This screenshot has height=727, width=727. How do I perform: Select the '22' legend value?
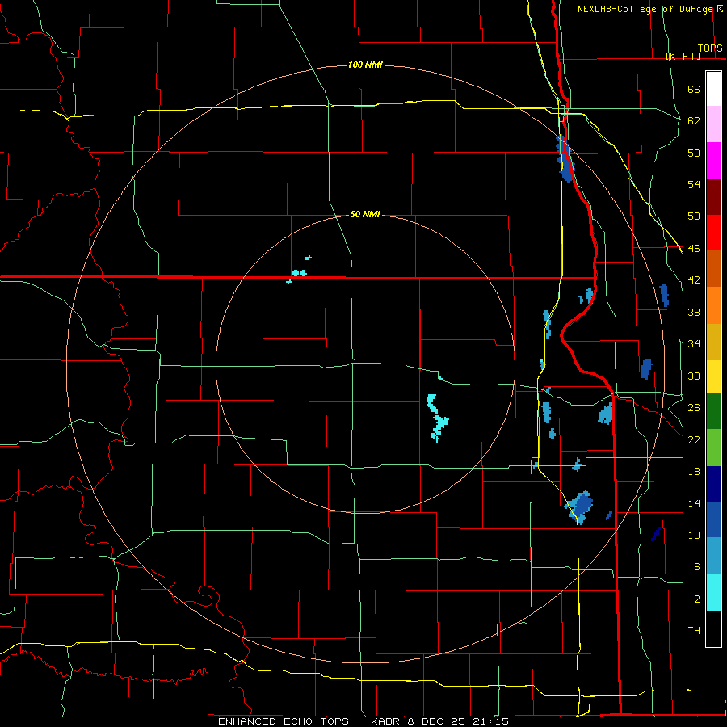(x=694, y=439)
